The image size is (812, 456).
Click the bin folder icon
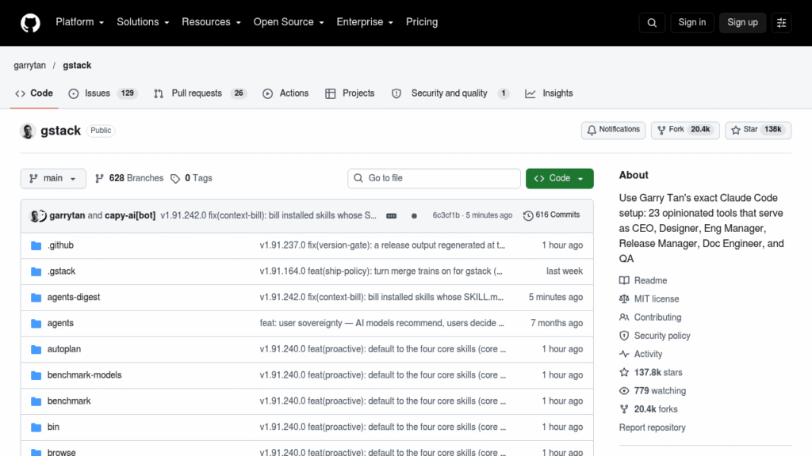coord(36,427)
